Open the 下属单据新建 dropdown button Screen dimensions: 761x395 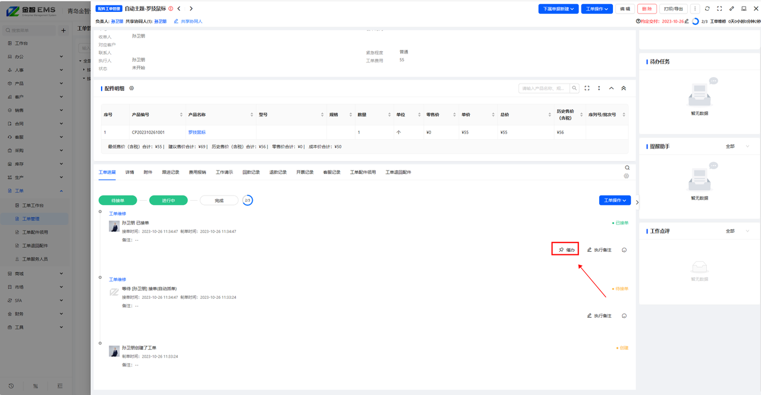[x=558, y=9]
